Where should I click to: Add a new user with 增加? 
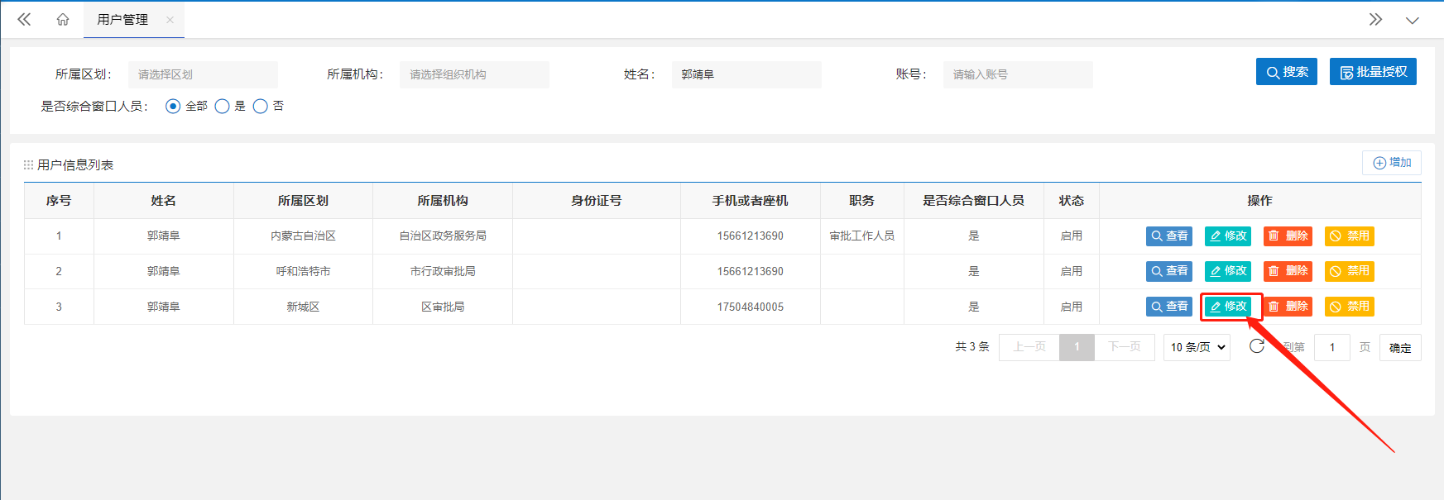[x=1392, y=163]
